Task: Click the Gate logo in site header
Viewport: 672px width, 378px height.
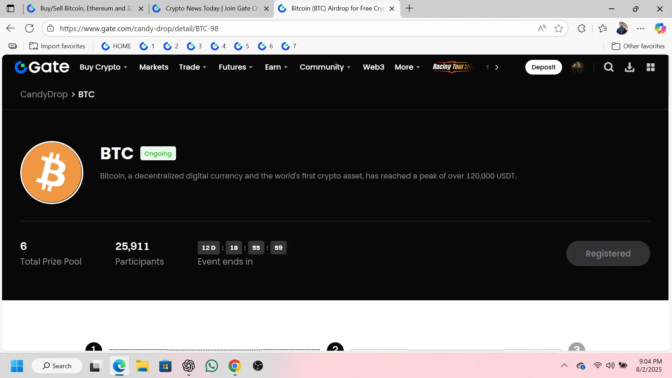Action: (42, 67)
